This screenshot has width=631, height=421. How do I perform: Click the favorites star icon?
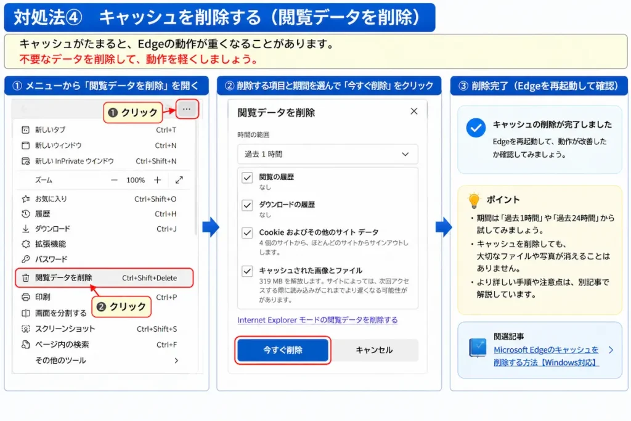25,199
